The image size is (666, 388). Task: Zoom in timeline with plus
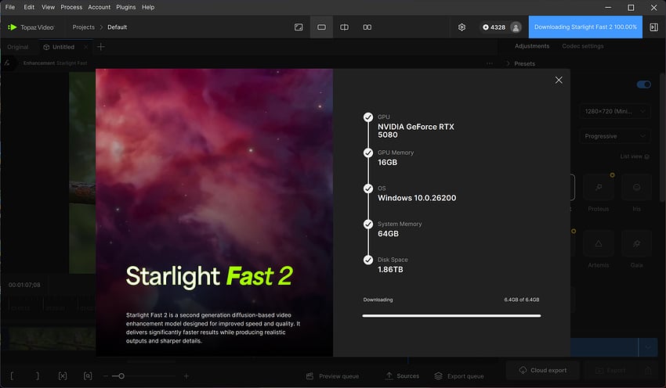(x=186, y=376)
